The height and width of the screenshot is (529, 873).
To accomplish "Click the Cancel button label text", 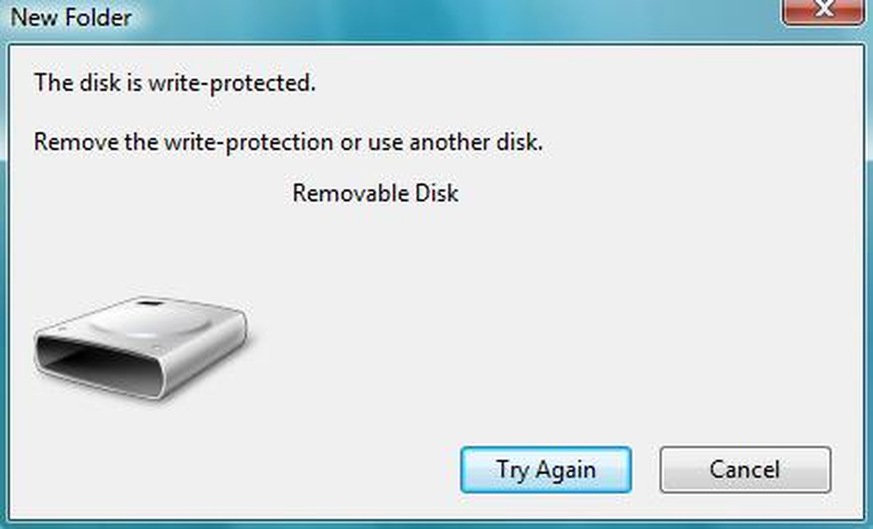I will click(745, 470).
